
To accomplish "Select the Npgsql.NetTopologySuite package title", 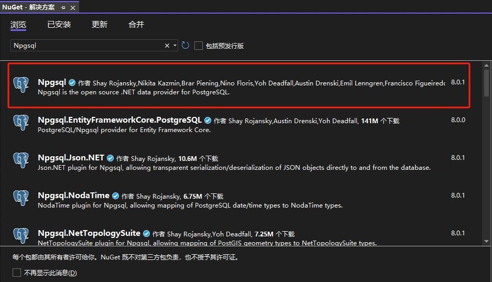I will pyautogui.click(x=89, y=233).
